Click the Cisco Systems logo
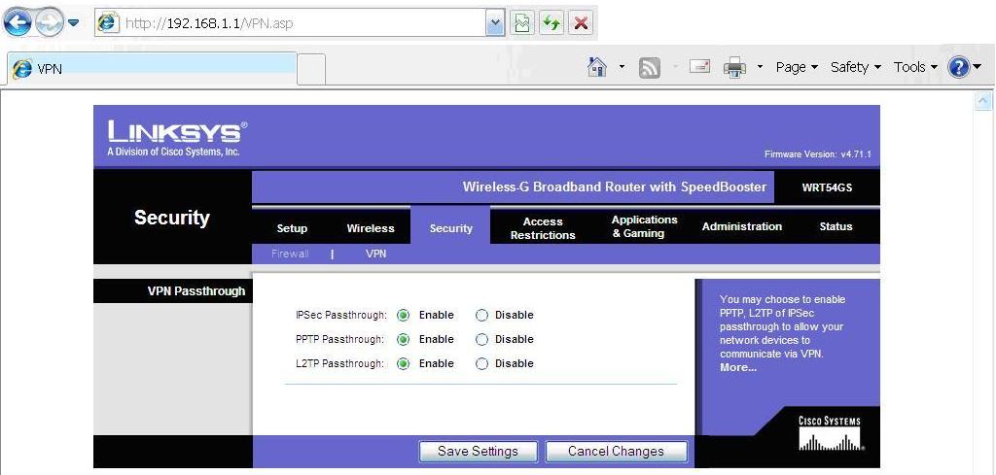Viewport: 996px width, 475px height. (830, 433)
